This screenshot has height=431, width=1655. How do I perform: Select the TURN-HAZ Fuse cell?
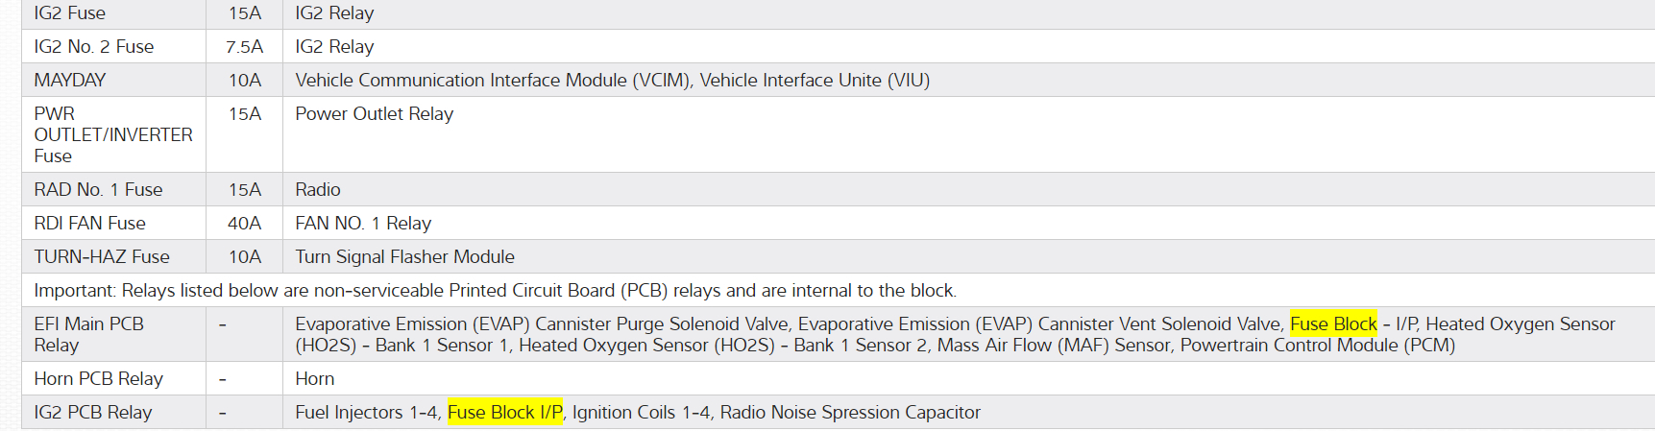[101, 257]
